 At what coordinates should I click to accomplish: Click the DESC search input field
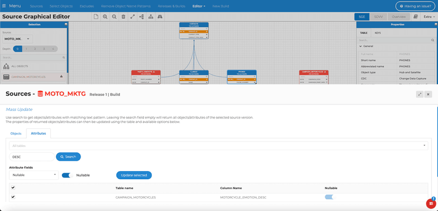click(32, 157)
